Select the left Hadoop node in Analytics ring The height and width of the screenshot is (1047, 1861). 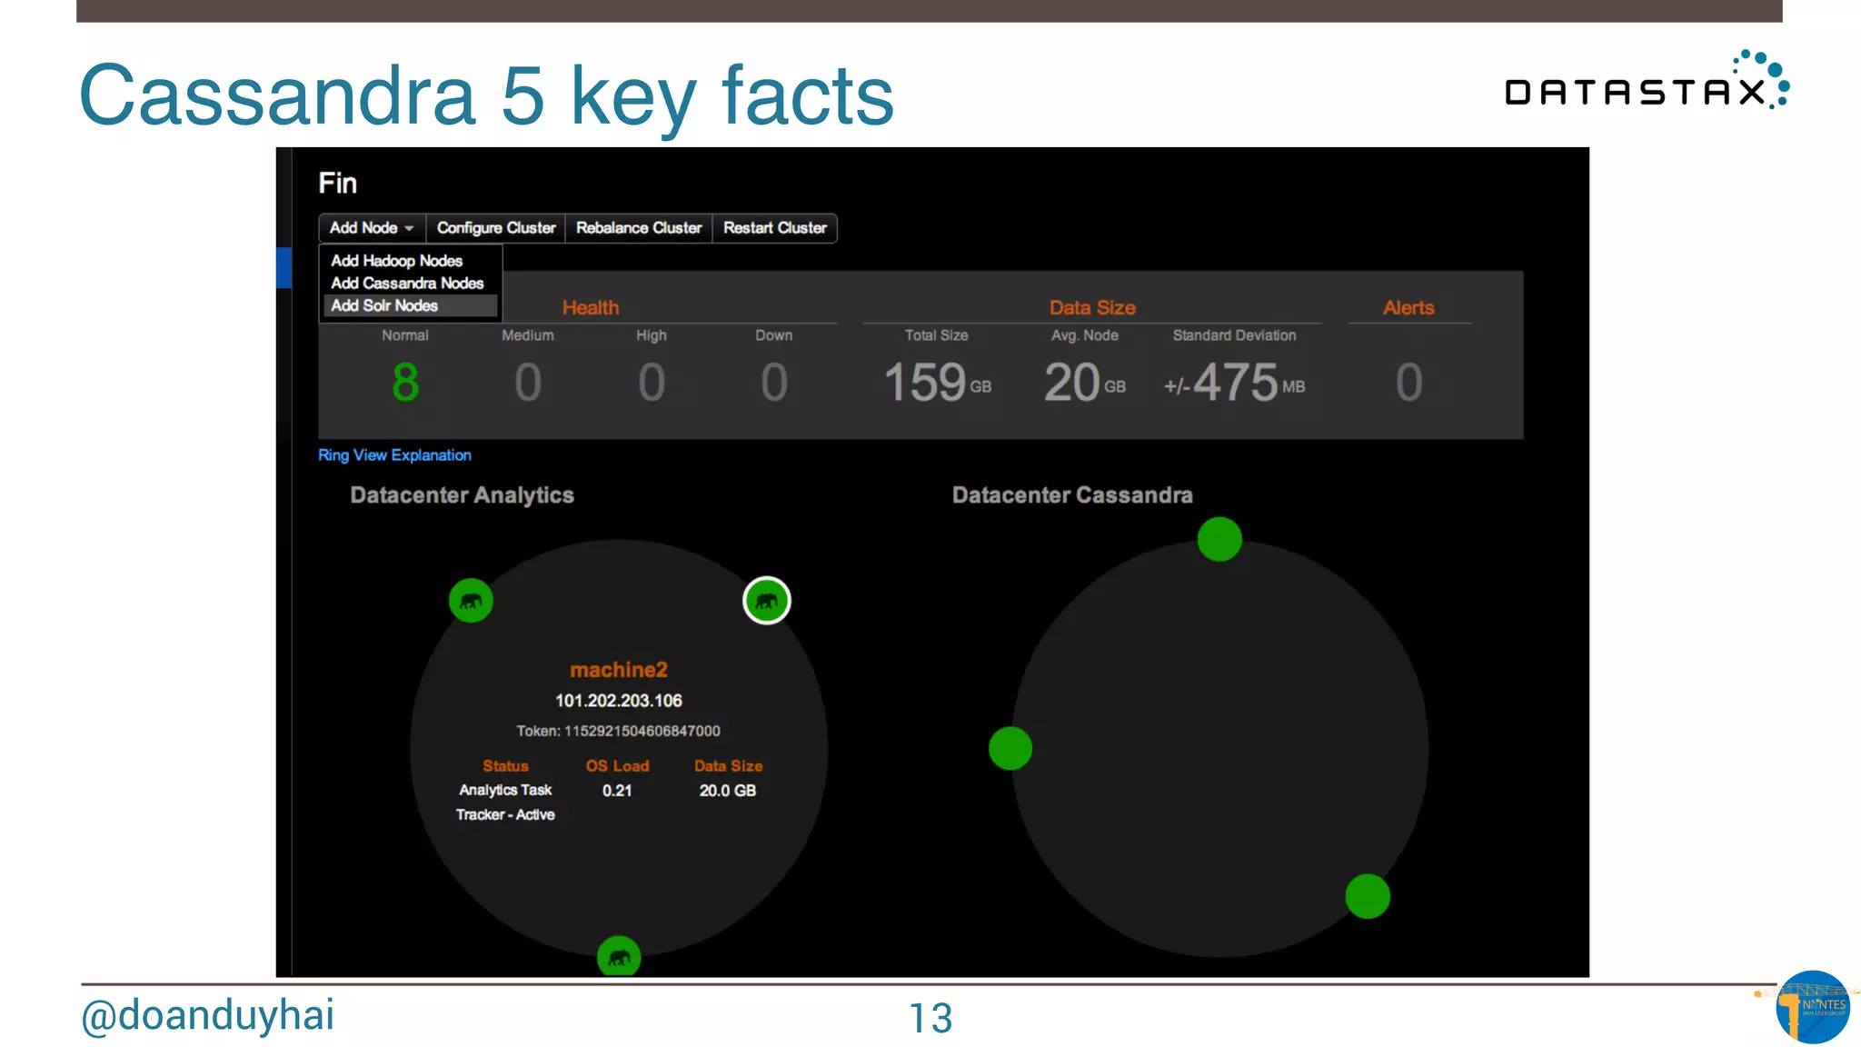(471, 601)
